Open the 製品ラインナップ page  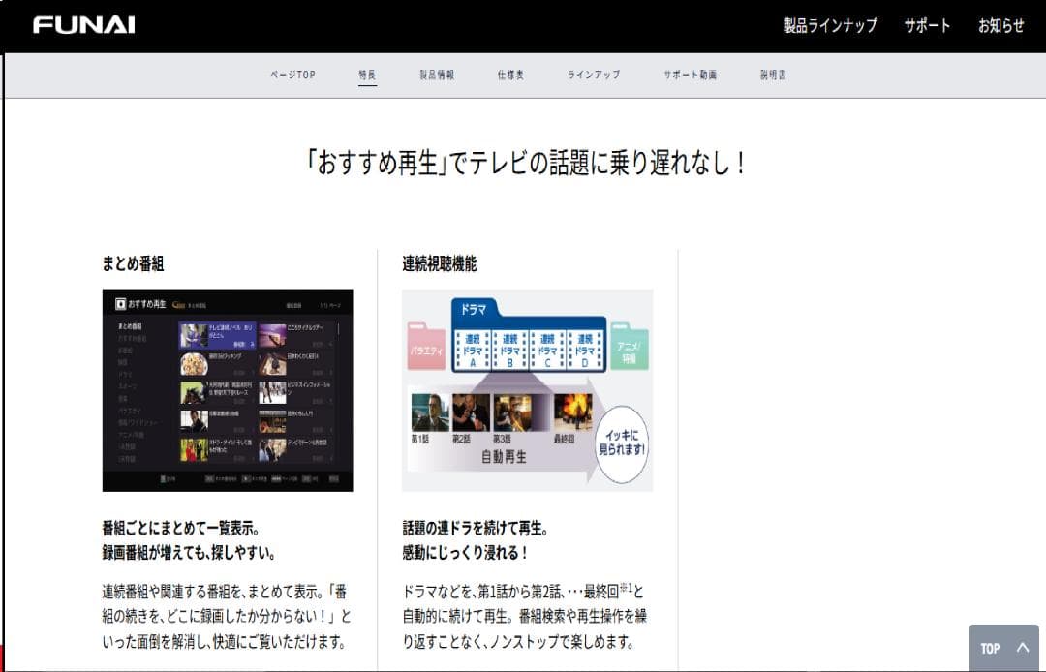828,27
